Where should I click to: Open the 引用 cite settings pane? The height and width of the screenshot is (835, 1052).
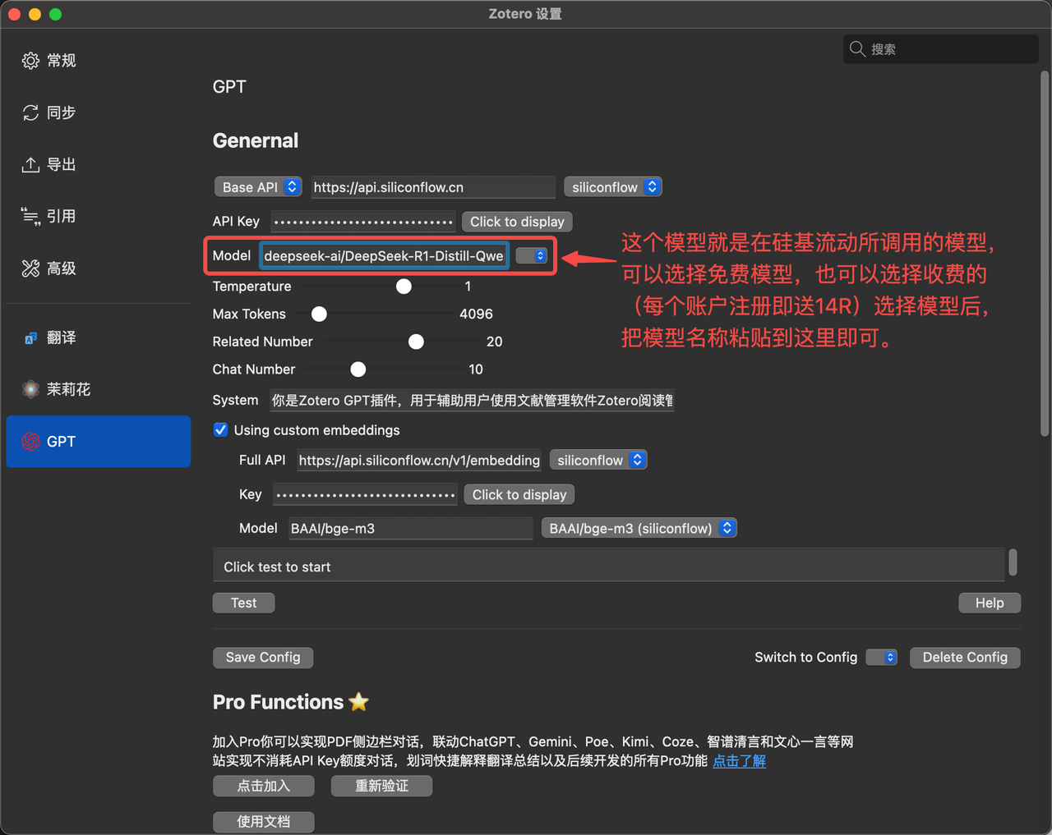point(99,216)
